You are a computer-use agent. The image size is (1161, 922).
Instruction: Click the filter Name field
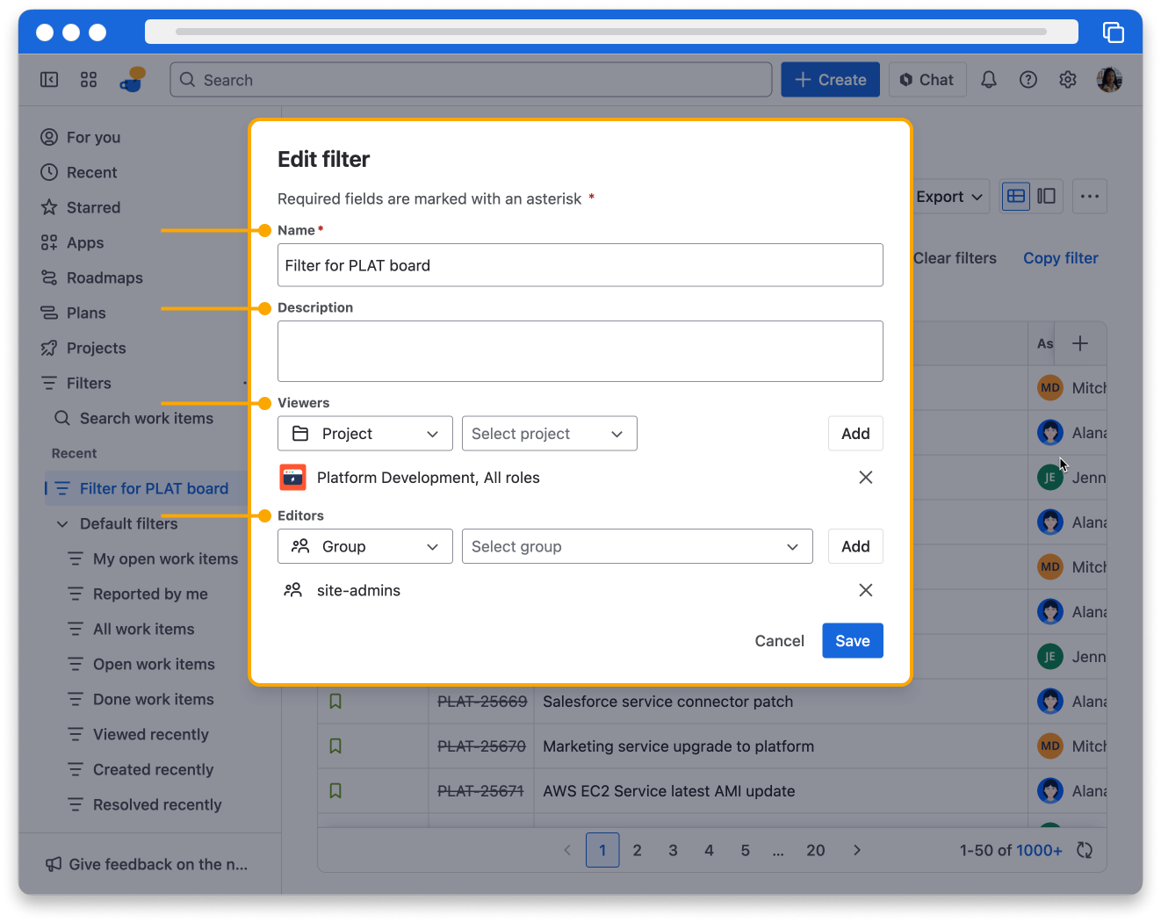(x=580, y=265)
